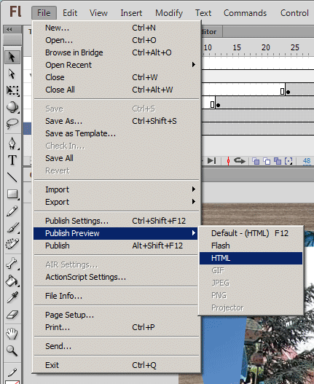Toggle Onion Skin Outlines button

tap(267, 161)
